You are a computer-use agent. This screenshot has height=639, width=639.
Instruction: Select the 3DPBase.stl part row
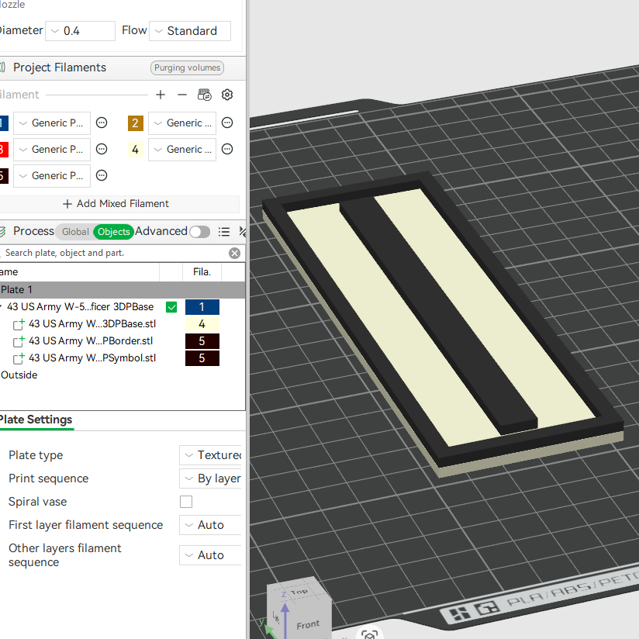(92, 324)
